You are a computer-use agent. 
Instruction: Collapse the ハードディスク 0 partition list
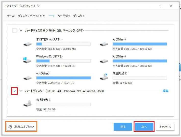coord(21,31)
